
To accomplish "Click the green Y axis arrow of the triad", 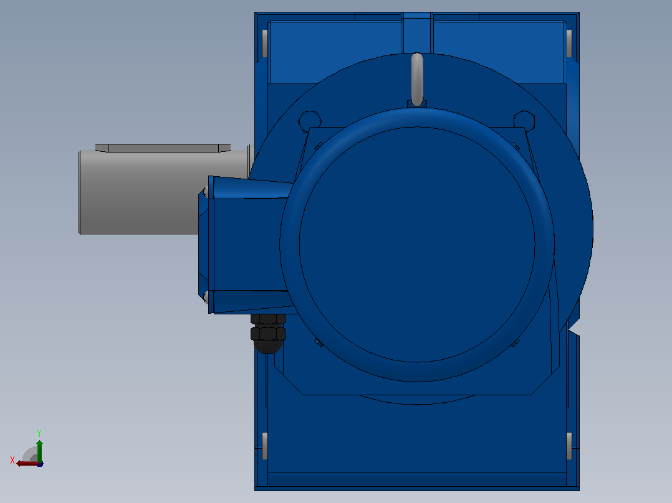I will tap(39, 450).
